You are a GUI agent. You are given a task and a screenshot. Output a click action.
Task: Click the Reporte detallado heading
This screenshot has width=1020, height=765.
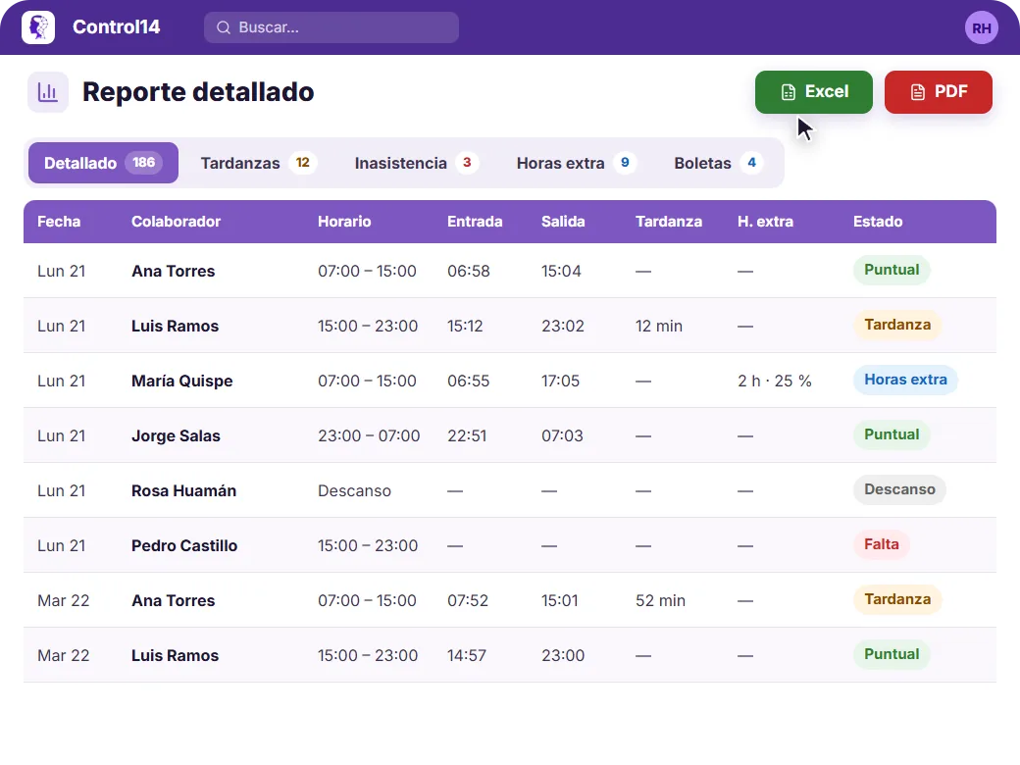[x=198, y=92]
